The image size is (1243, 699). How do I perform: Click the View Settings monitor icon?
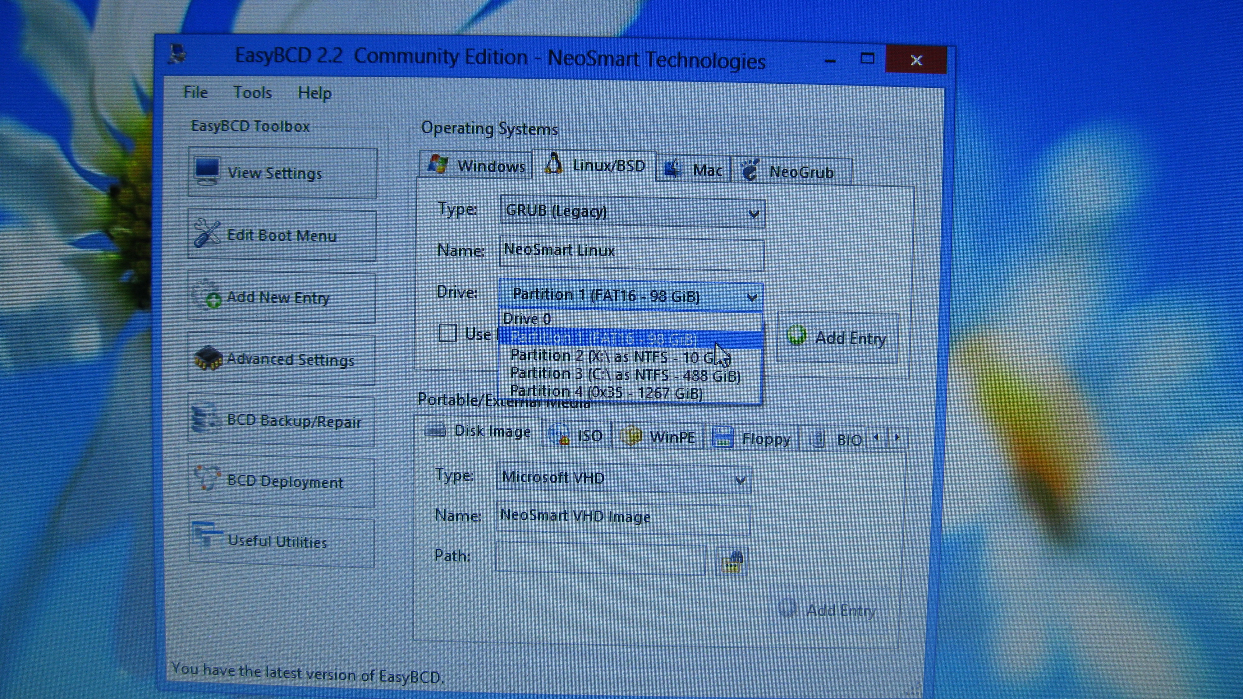tap(208, 171)
